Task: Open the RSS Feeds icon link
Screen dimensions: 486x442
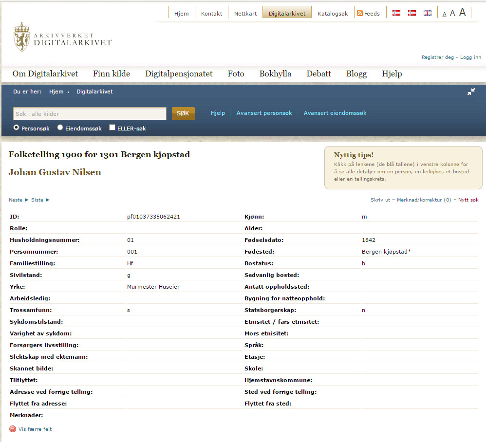Action: click(360, 13)
